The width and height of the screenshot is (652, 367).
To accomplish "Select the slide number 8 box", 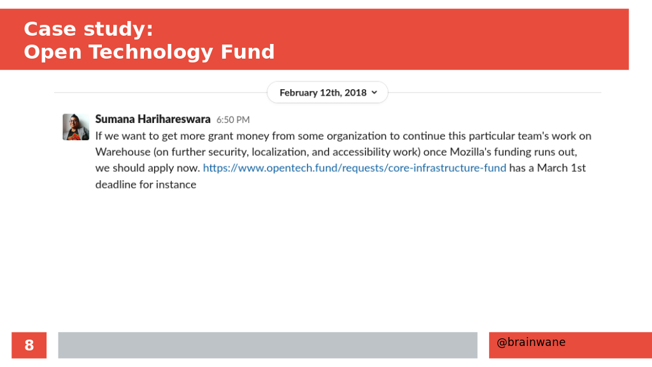I will point(29,345).
